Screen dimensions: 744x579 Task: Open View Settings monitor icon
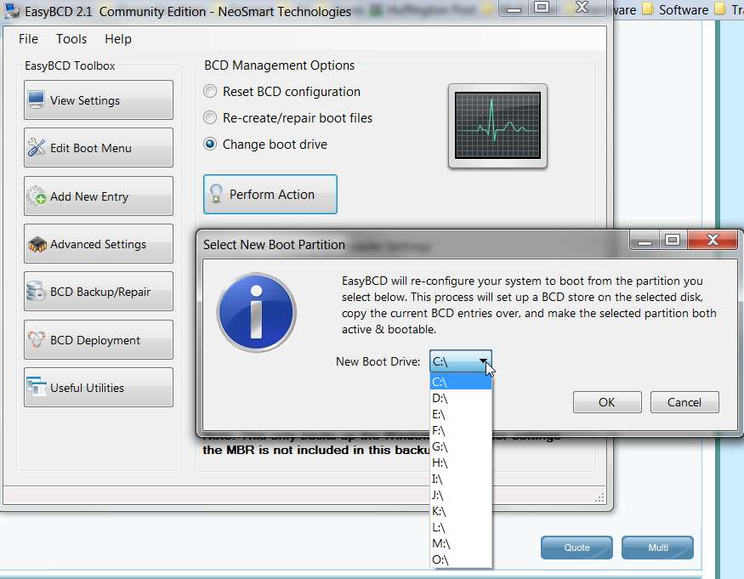pyautogui.click(x=36, y=99)
